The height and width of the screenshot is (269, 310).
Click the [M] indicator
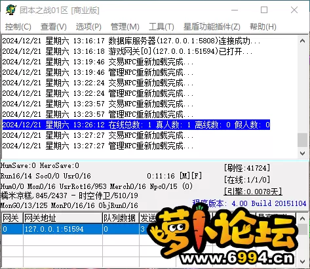[185, 176]
